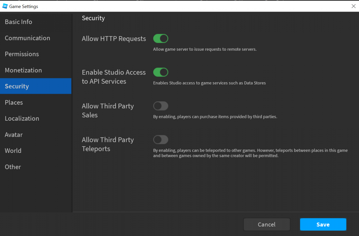The width and height of the screenshot is (359, 236).
Task: Click the Game Settings window title
Action: [x=23, y=6]
